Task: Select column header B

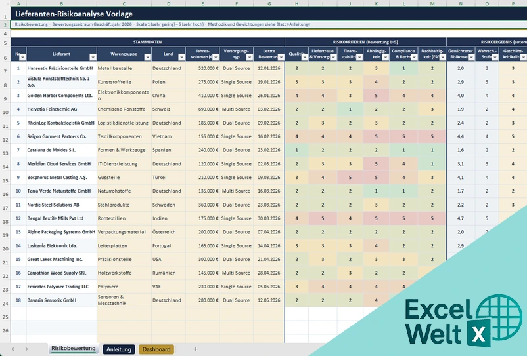Action: click(62, 3)
